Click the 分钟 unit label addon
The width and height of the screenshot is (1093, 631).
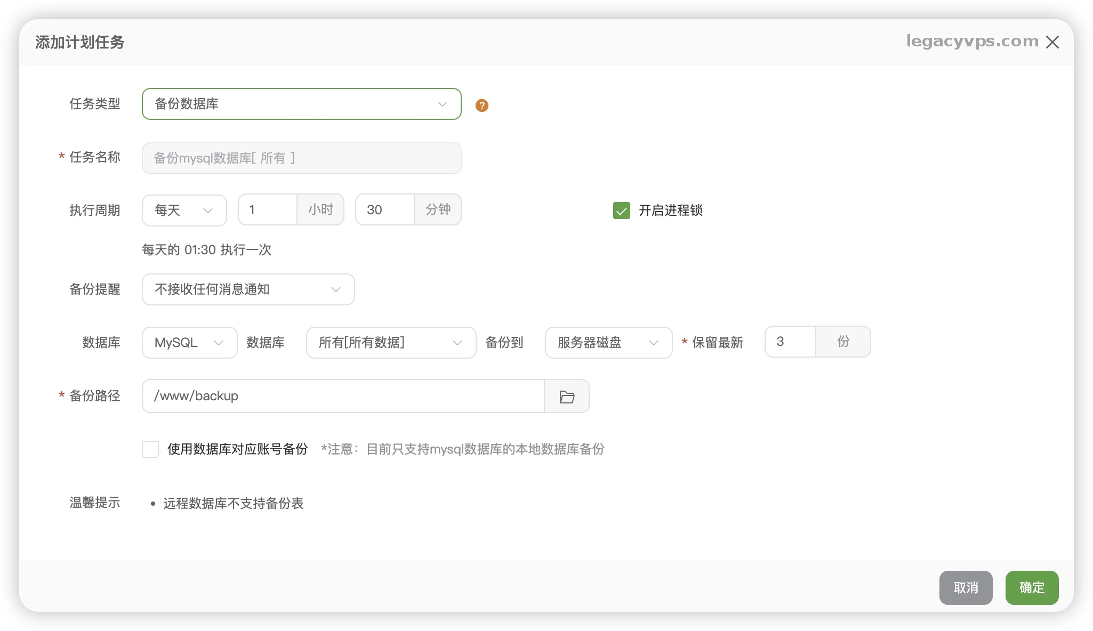tap(438, 210)
